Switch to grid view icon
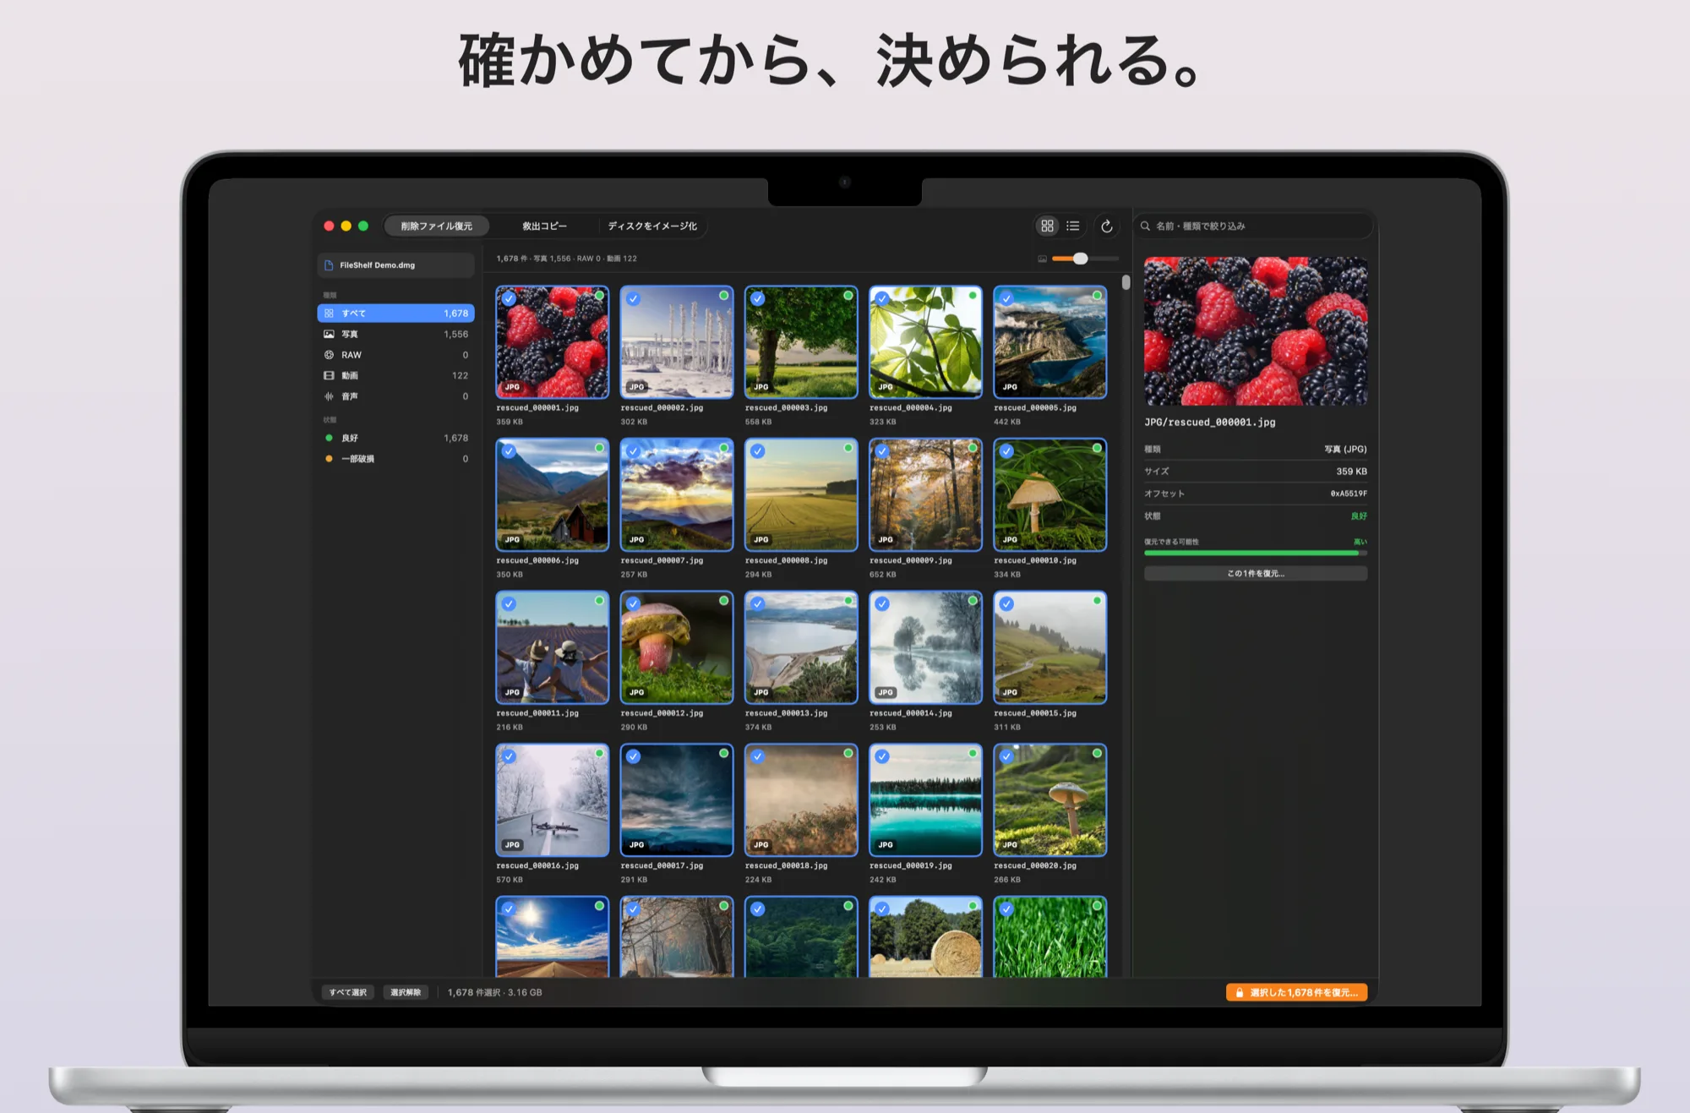 pos(1047,226)
